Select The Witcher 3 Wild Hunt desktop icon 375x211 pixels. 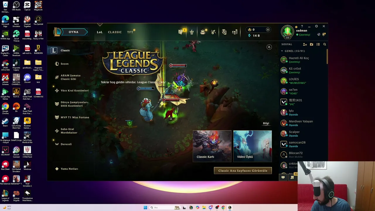(x=27, y=152)
